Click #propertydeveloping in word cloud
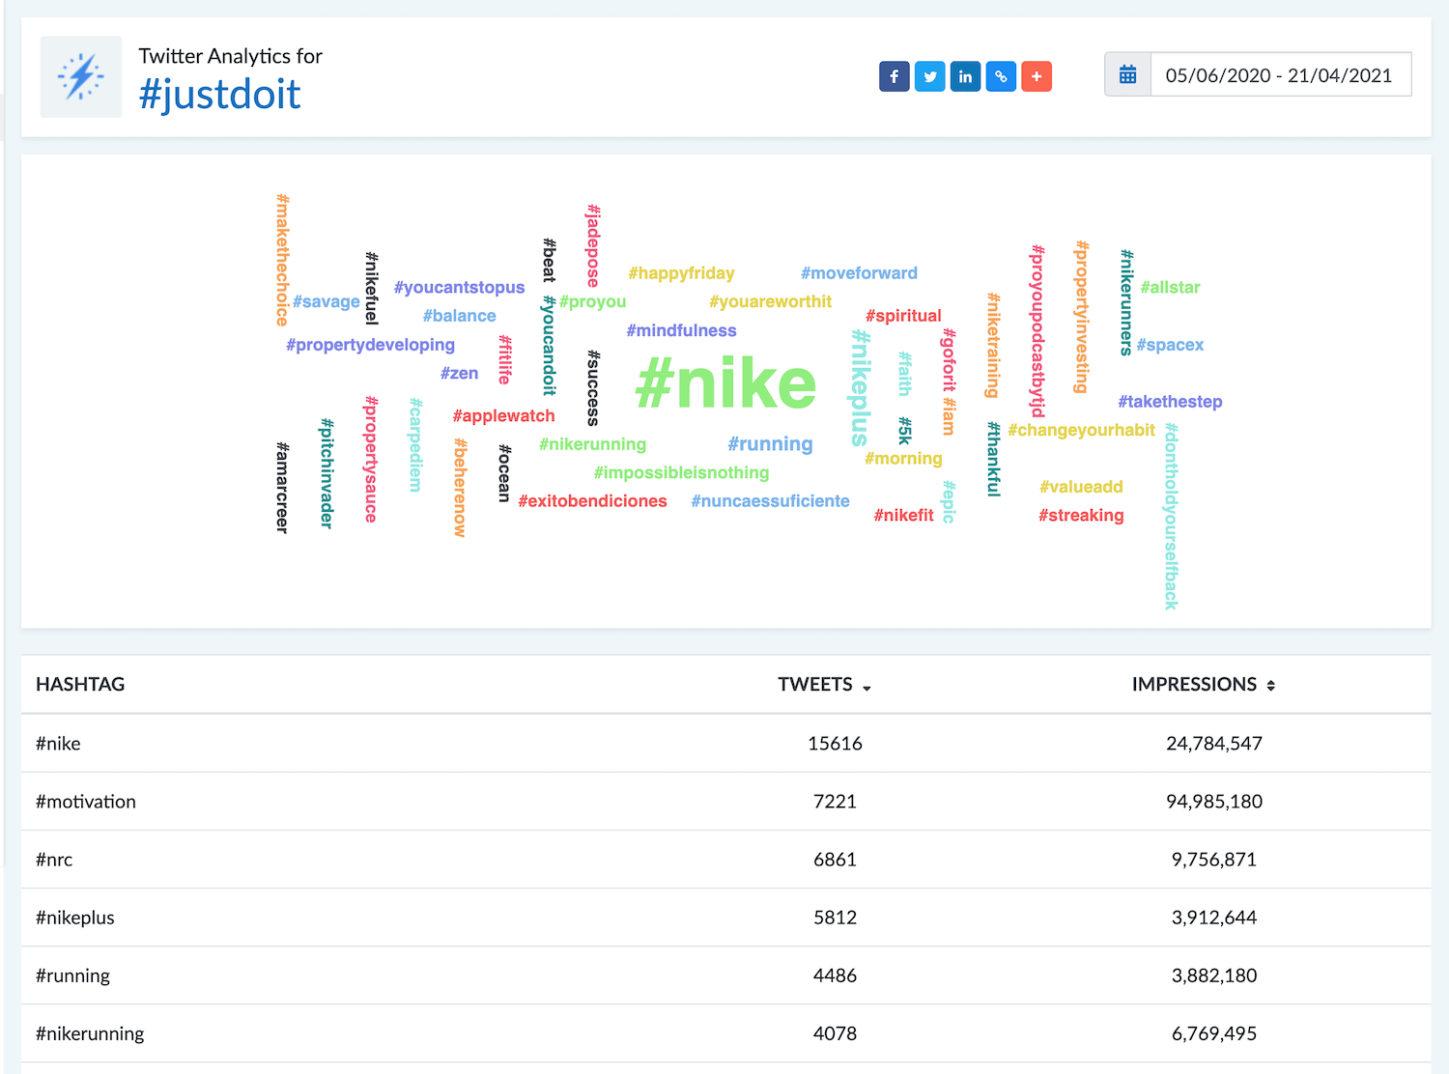This screenshot has height=1074, width=1449. [x=370, y=345]
